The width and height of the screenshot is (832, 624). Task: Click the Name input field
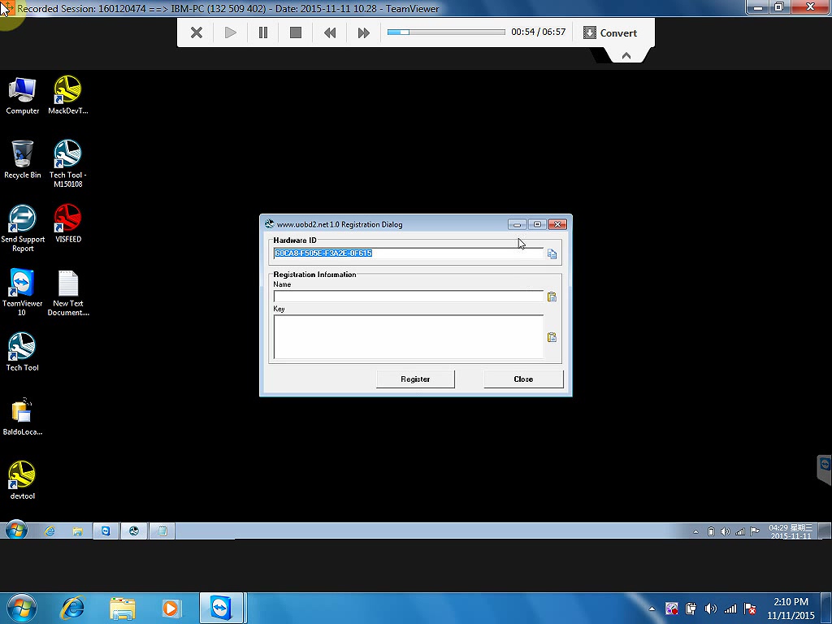coord(409,297)
